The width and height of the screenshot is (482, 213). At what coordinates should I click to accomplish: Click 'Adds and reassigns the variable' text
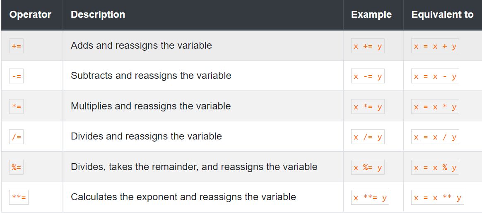pos(141,45)
